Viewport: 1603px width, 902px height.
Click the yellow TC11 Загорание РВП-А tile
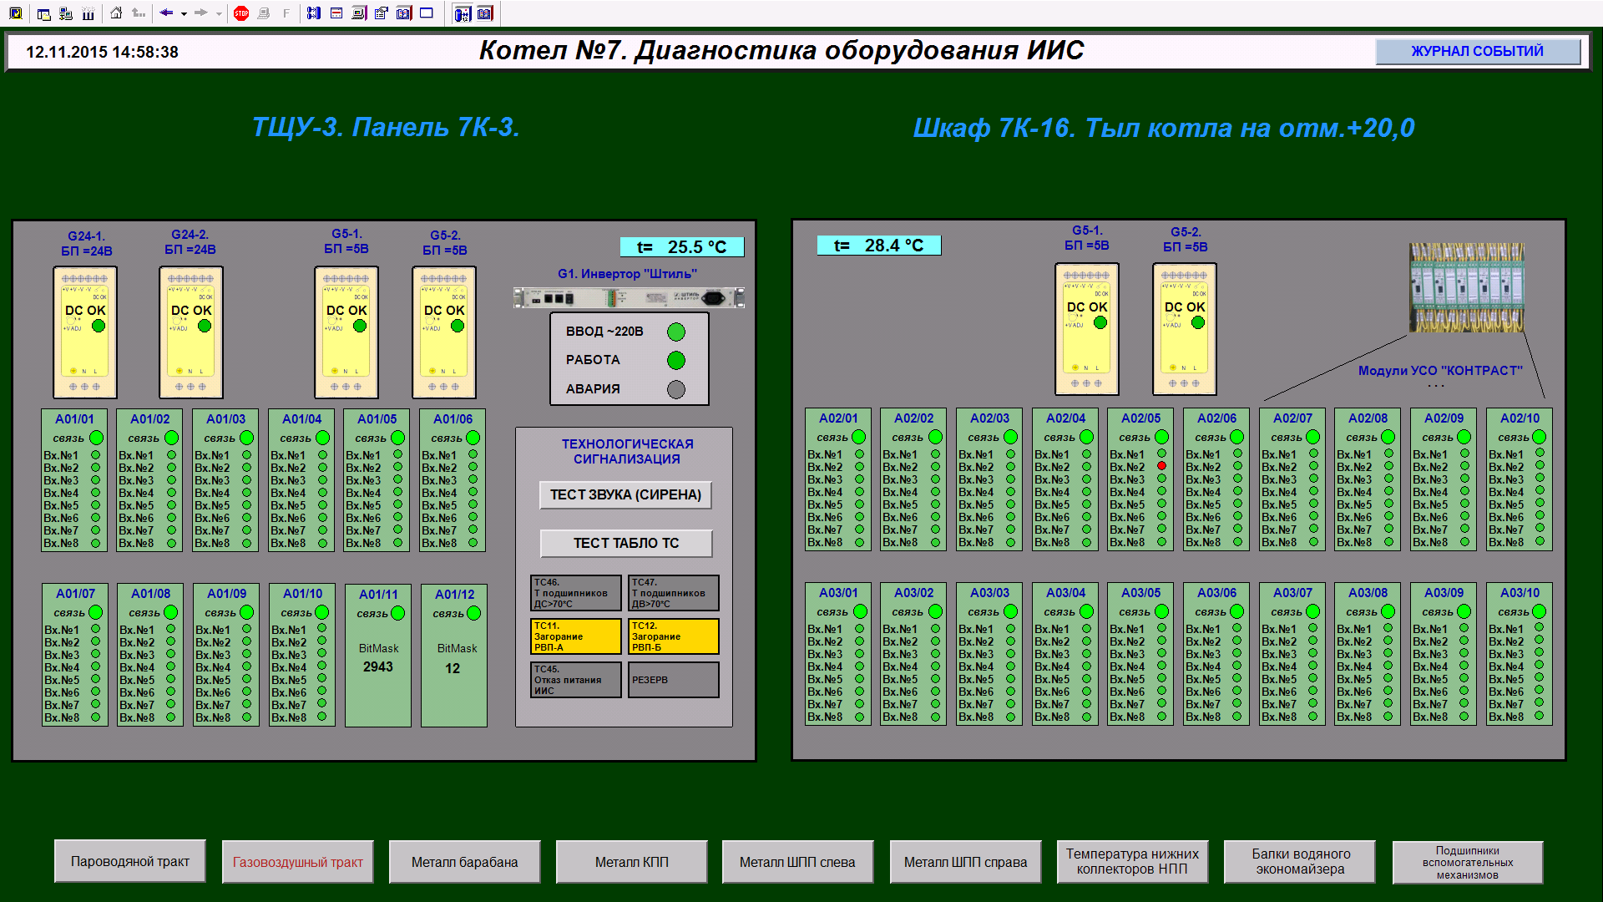pos(576,636)
